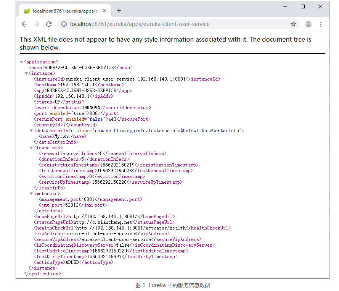This screenshot has width=339, height=291.
Task: Click the management.port value 8081
Action: [89, 199]
